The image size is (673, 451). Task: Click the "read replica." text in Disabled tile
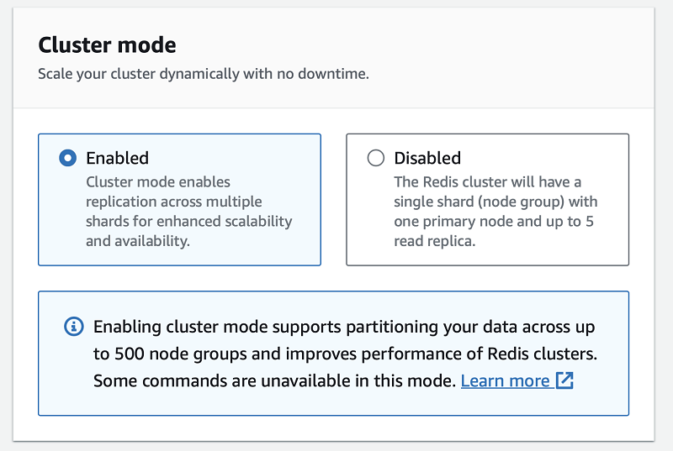click(434, 241)
